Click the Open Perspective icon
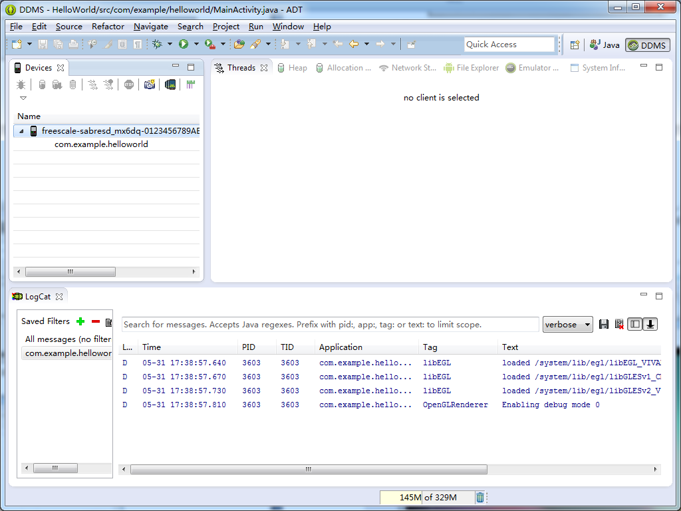The image size is (681, 511). [x=575, y=45]
